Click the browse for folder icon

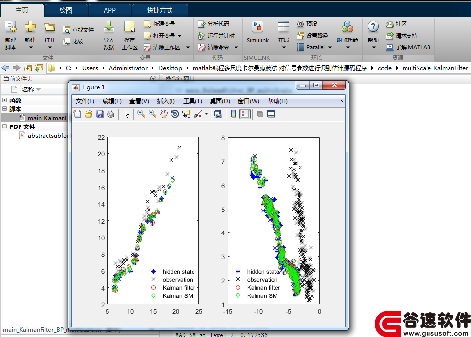click(39, 68)
